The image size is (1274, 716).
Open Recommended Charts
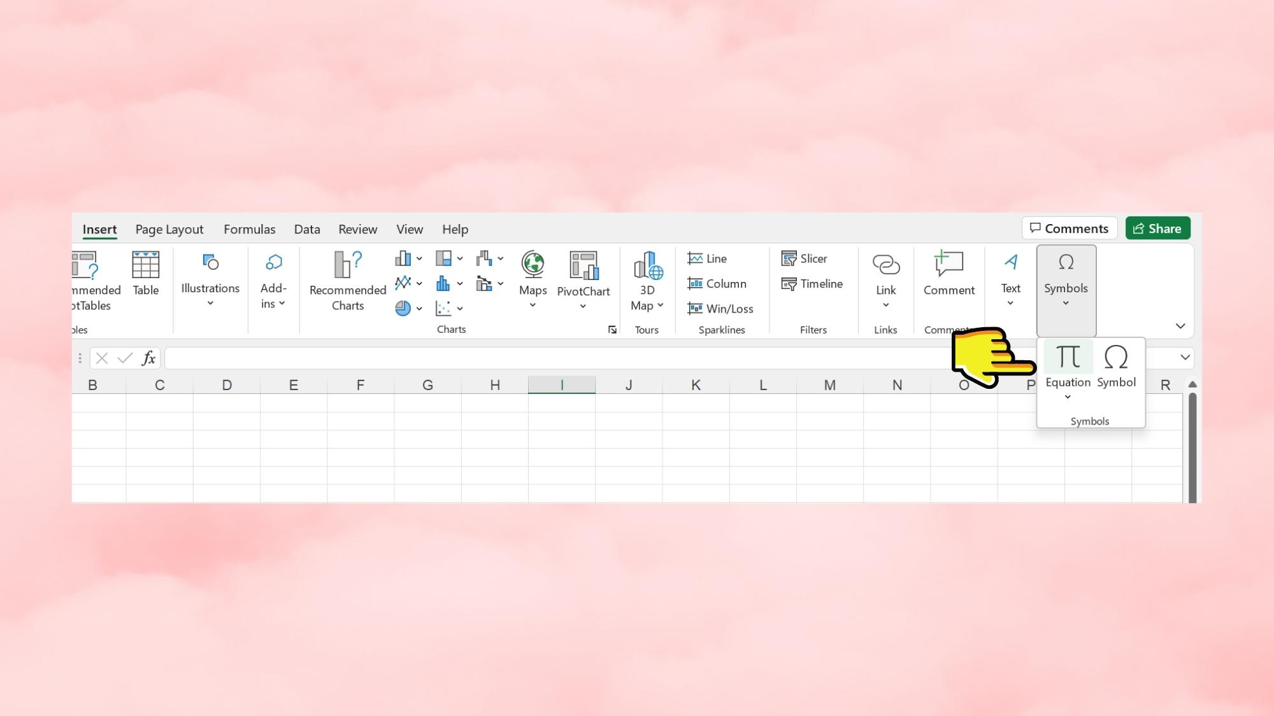point(348,280)
